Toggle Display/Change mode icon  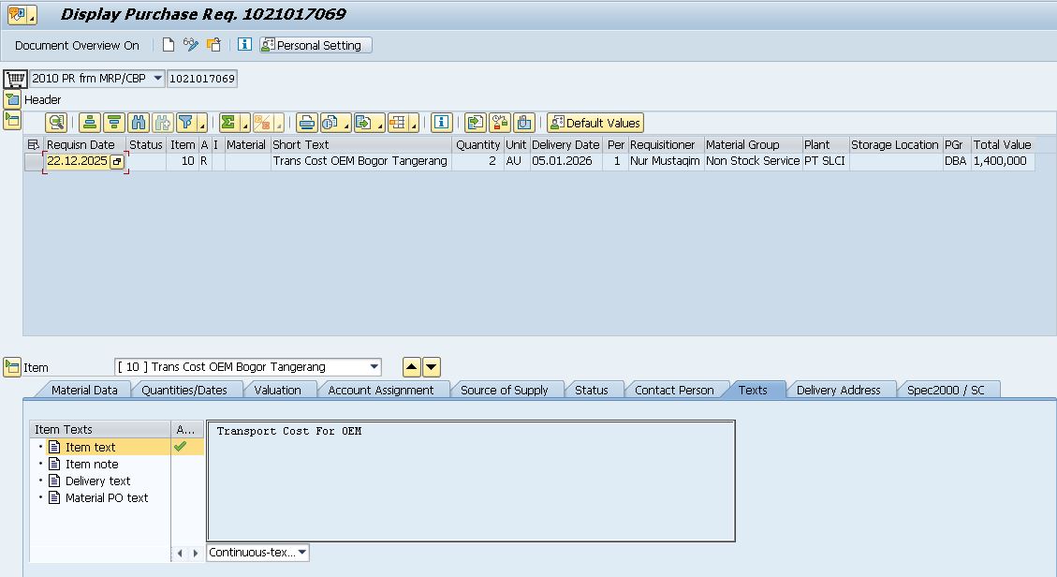[191, 45]
